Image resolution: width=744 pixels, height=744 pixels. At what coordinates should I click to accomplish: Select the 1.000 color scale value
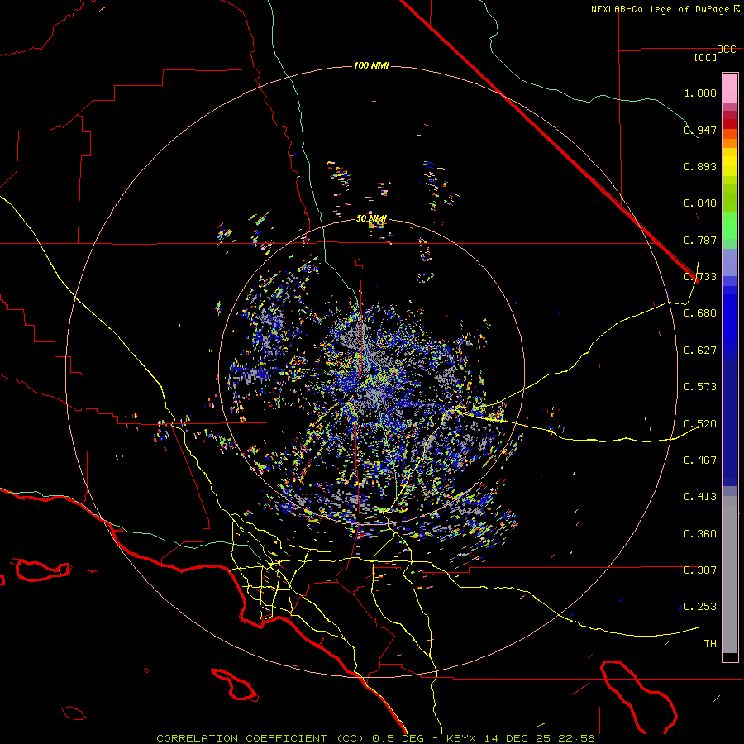pyautogui.click(x=700, y=93)
